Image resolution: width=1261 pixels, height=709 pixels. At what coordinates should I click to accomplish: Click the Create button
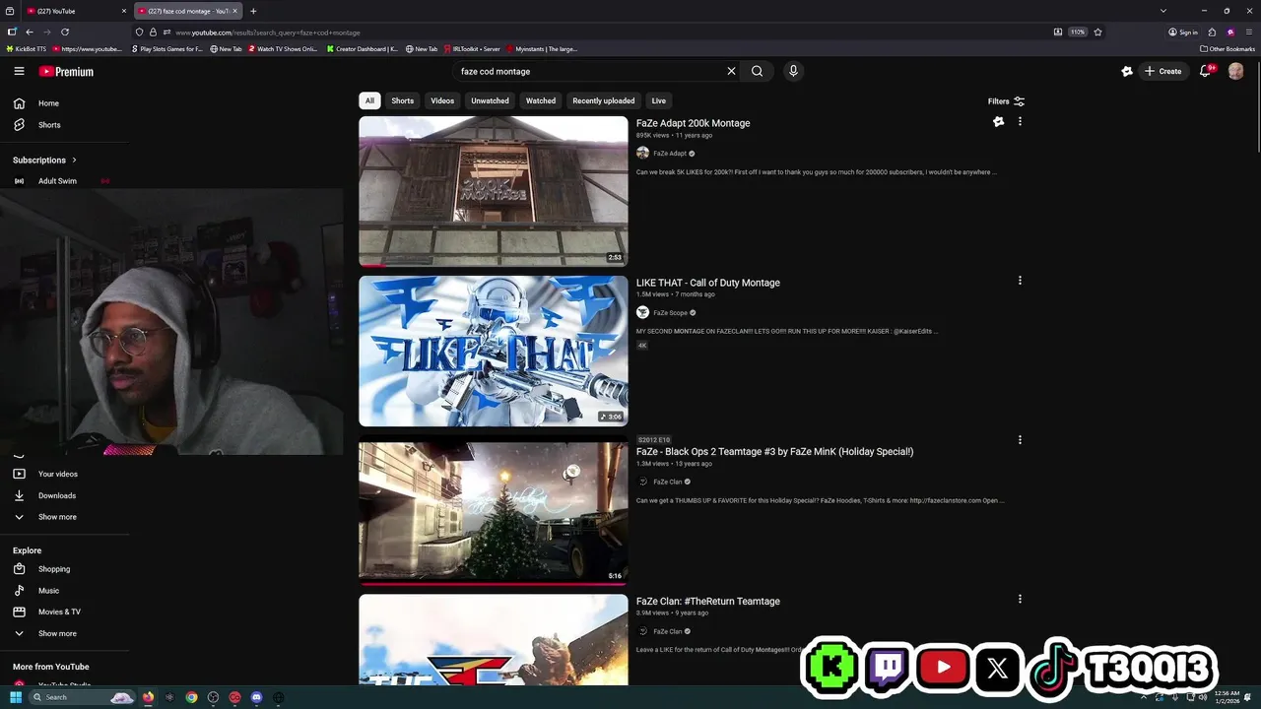[x=1163, y=71]
